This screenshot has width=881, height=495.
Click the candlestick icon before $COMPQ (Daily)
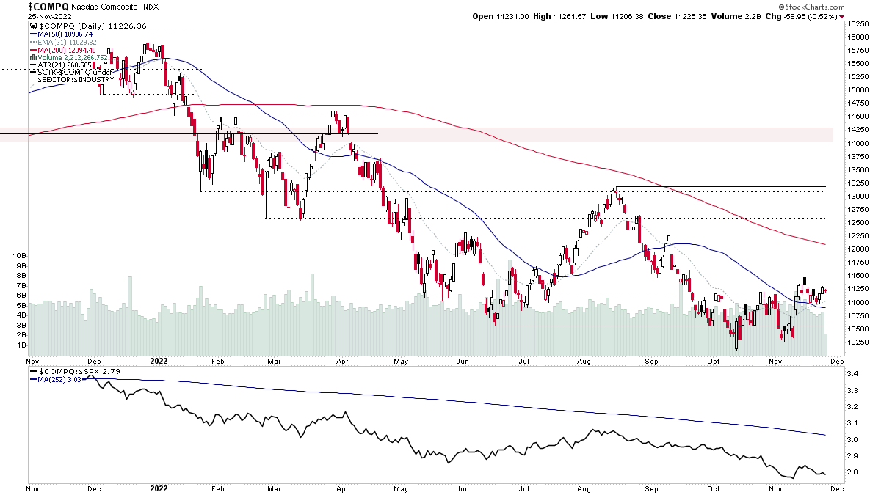tap(32, 26)
